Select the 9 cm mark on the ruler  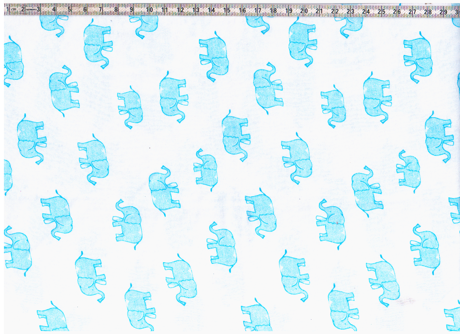[x=131, y=10]
